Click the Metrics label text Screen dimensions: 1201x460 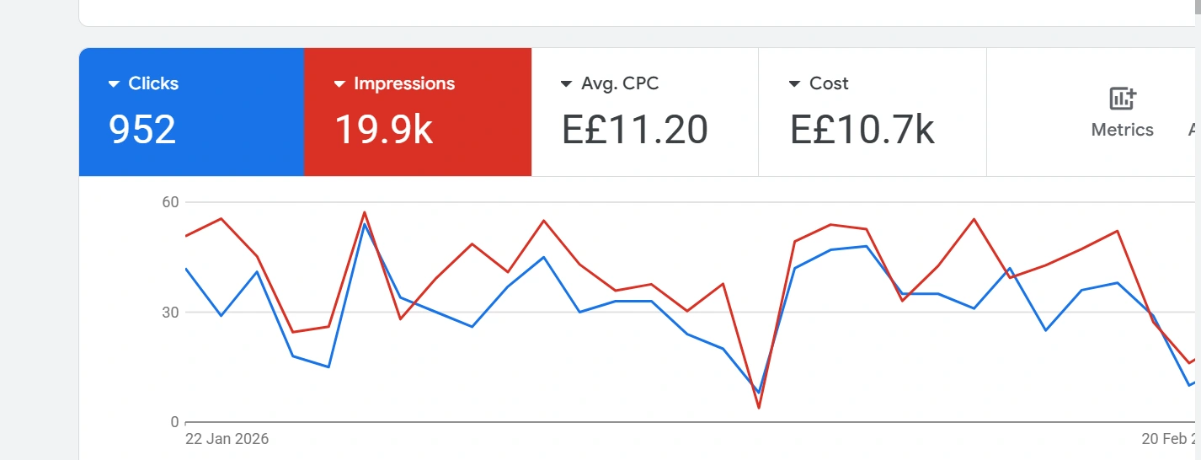click(1123, 130)
